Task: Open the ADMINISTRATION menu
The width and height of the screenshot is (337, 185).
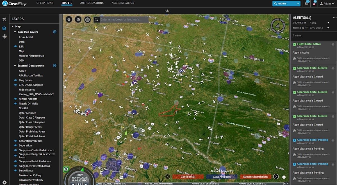Action: (x=123, y=3)
